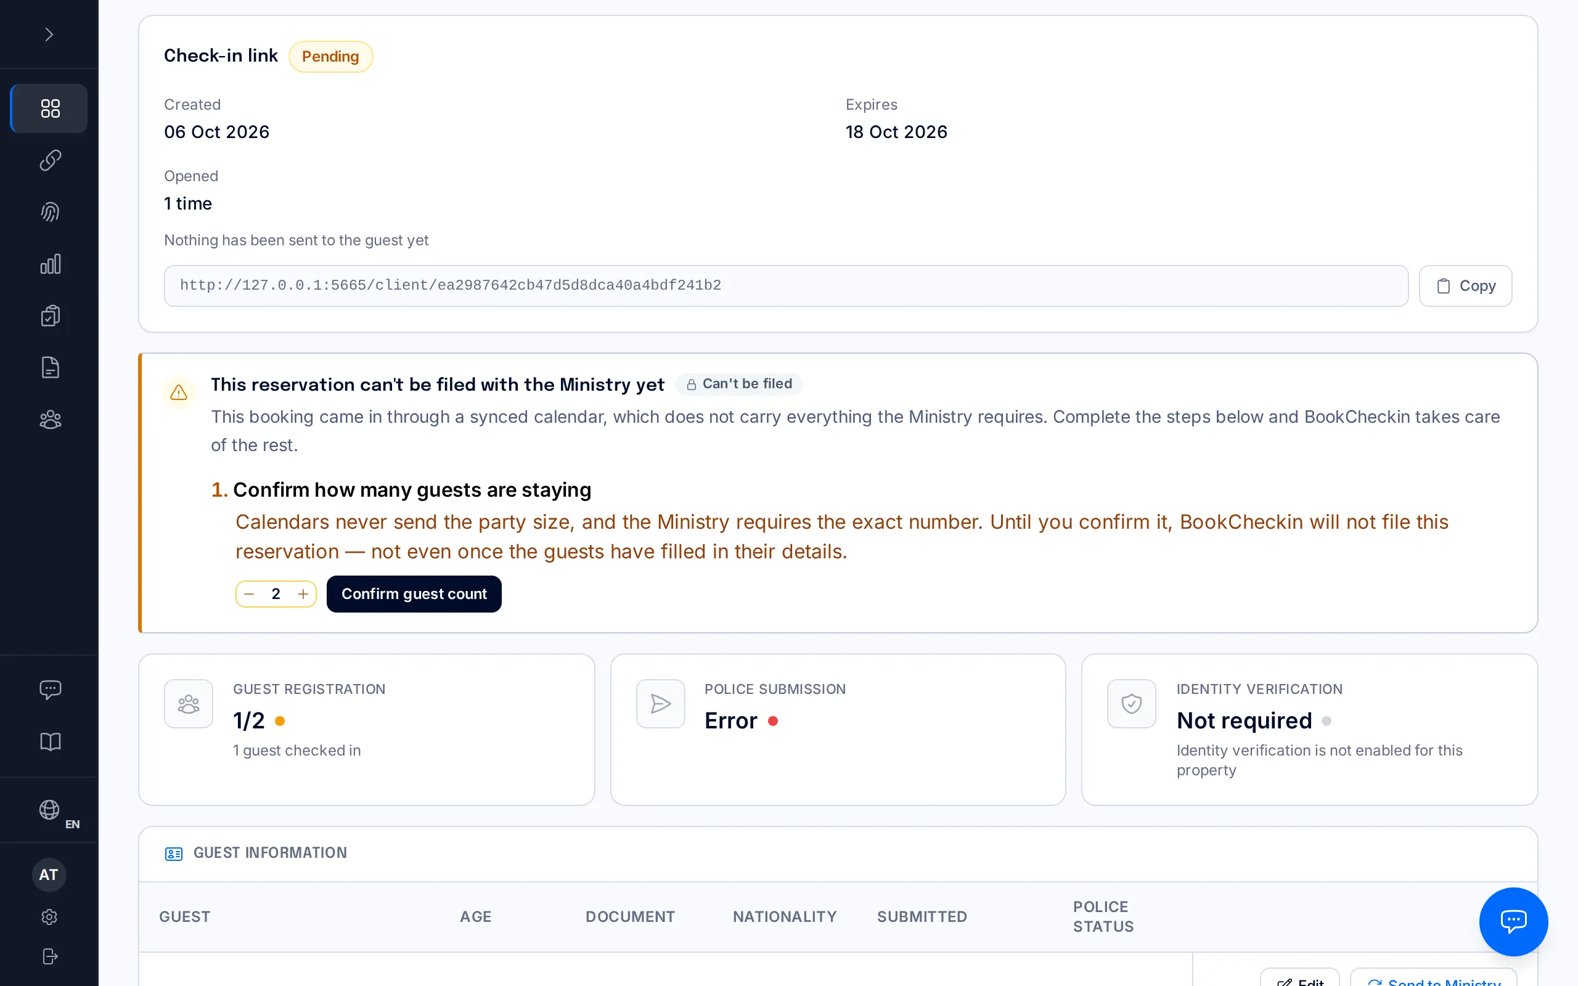Click 'Nothing has been sent to the guest yet'
Image resolution: width=1578 pixels, height=986 pixels.
click(x=296, y=240)
